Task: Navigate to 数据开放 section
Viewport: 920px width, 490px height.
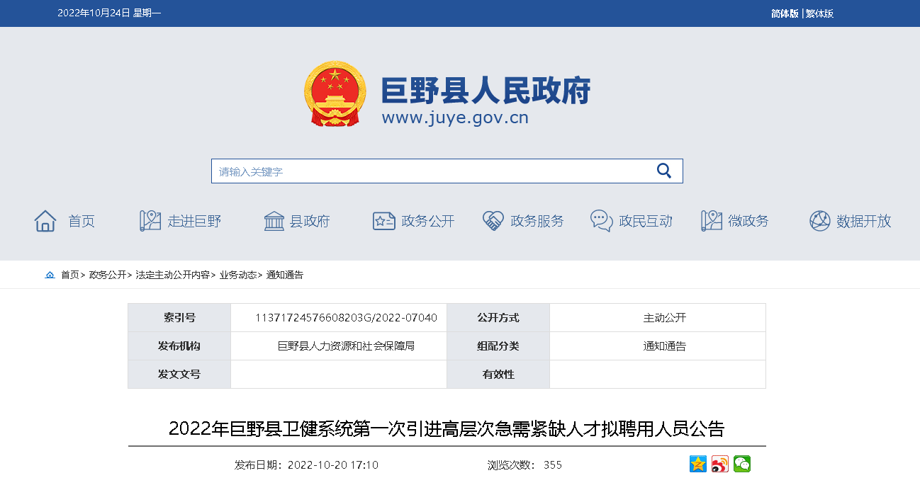Action: click(x=851, y=221)
